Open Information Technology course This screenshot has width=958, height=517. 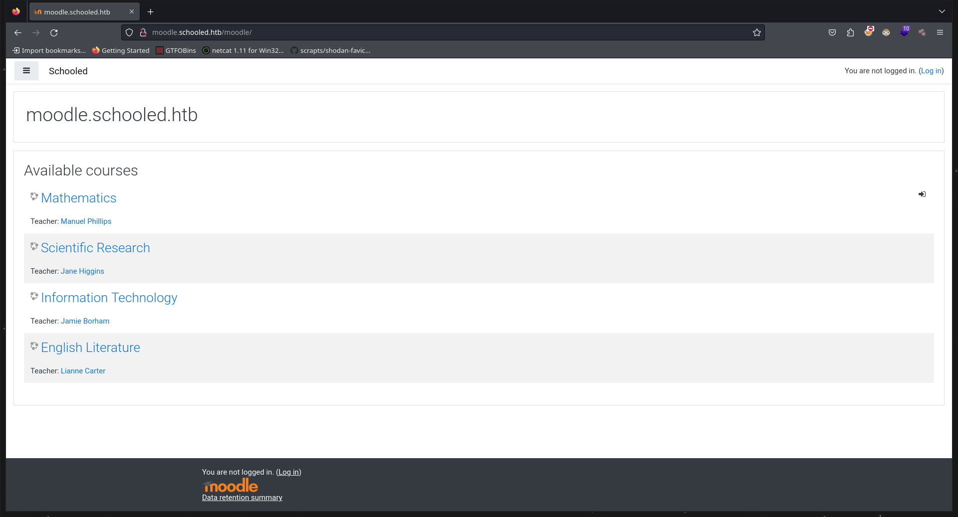[109, 298]
